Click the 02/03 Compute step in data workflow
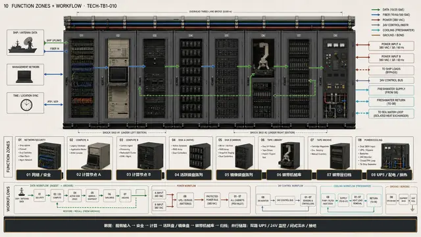 (57, 196)
